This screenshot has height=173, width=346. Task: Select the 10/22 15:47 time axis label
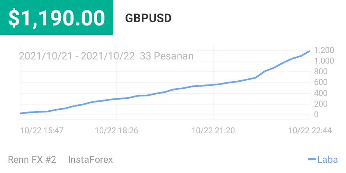click(x=42, y=130)
